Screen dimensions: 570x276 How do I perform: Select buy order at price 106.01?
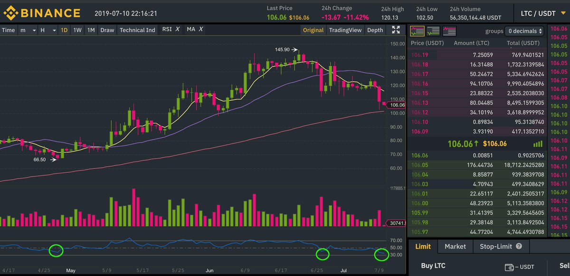point(477,193)
